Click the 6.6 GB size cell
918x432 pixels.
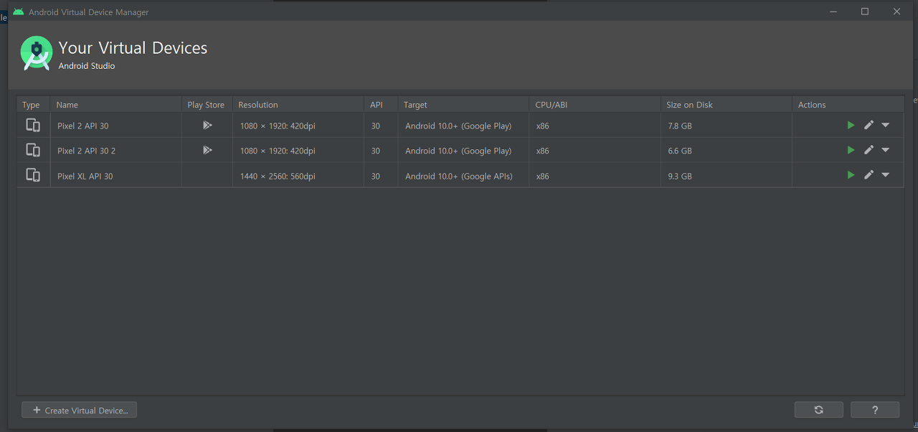[727, 151]
